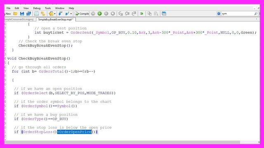Open the terminal window icon
The width and height of the screenshot is (264, 148).
tap(164, 14)
